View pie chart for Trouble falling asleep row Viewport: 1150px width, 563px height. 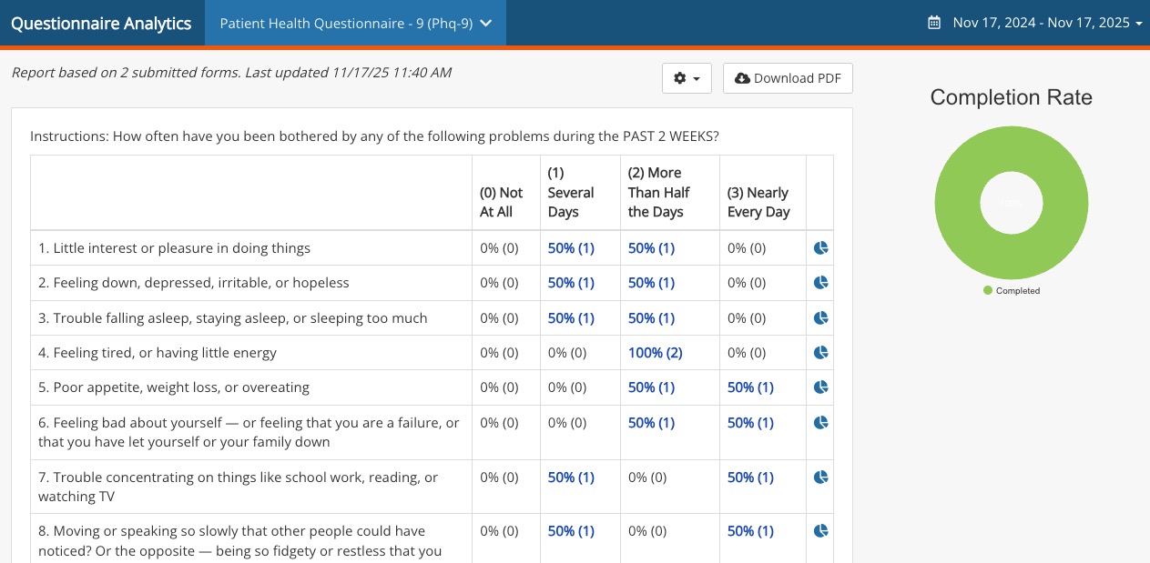click(820, 318)
